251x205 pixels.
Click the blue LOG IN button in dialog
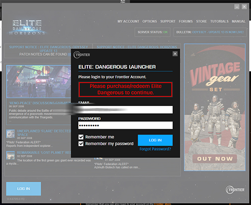click(155, 140)
